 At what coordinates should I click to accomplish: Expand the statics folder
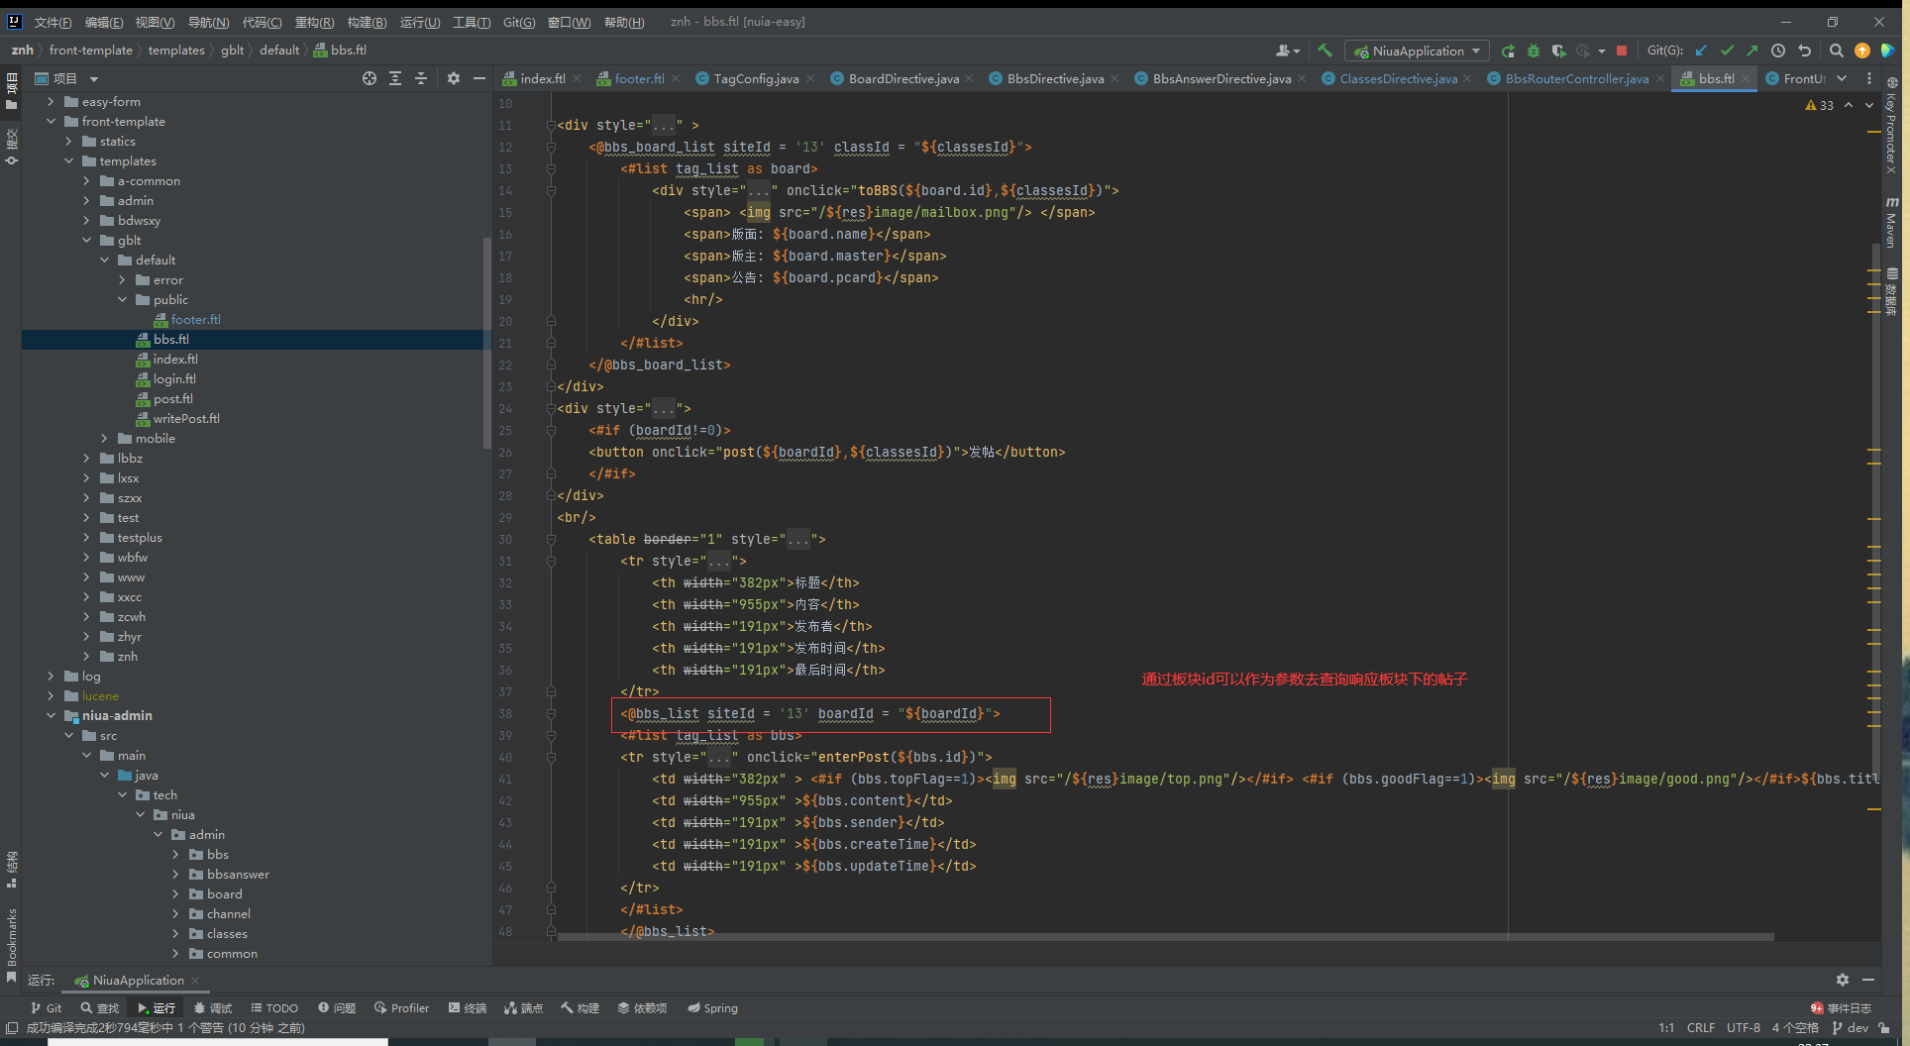pos(68,141)
